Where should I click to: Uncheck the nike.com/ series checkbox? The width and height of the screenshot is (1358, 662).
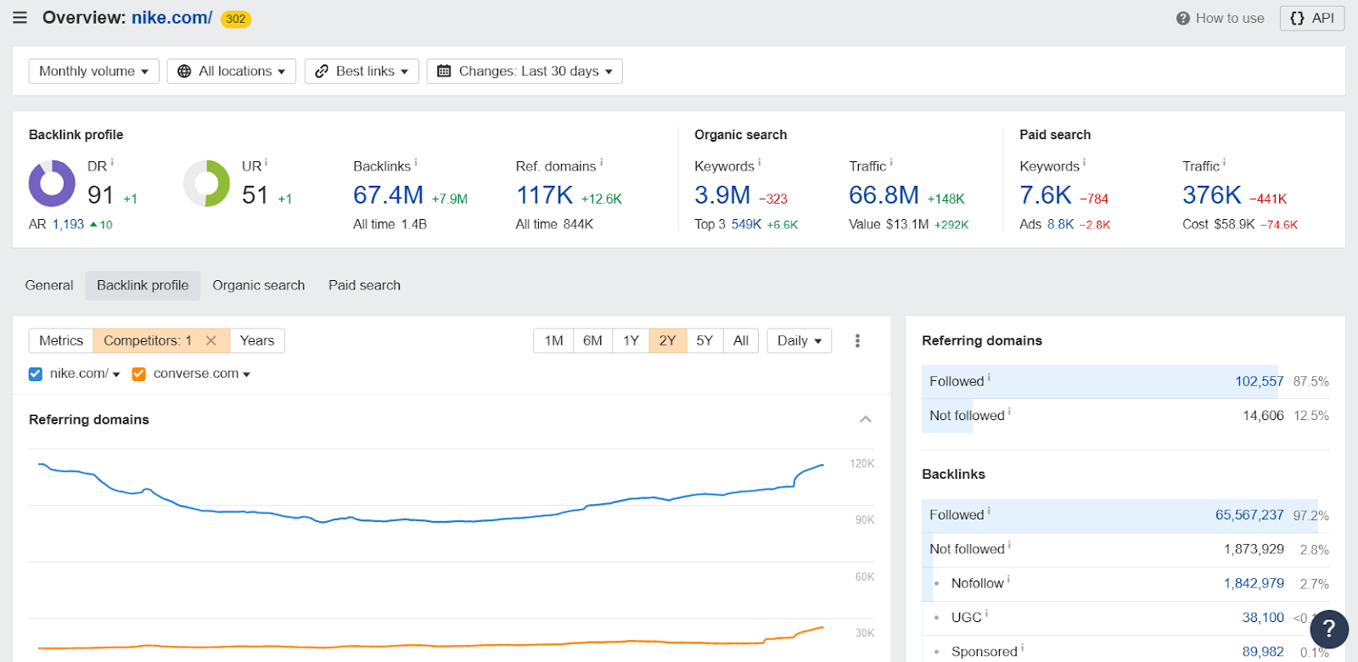click(x=36, y=374)
